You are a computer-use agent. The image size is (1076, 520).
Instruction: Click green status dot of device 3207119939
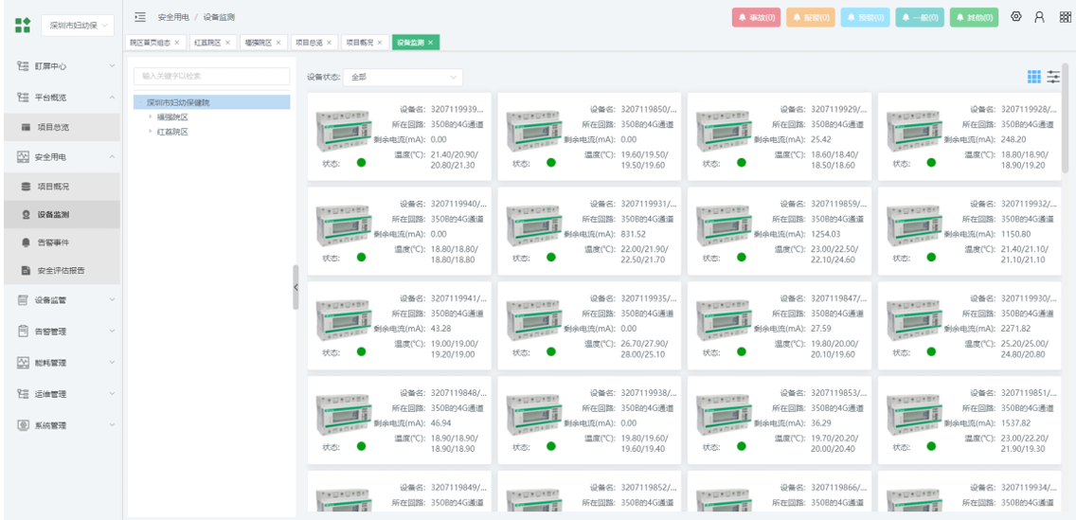361,163
